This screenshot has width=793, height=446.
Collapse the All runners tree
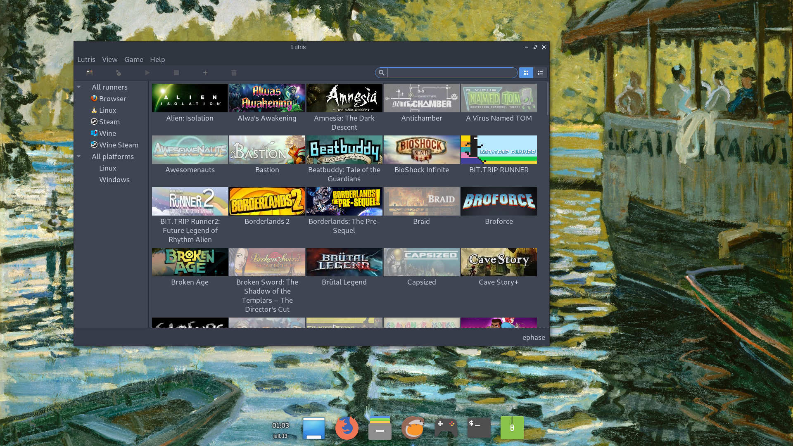(79, 87)
